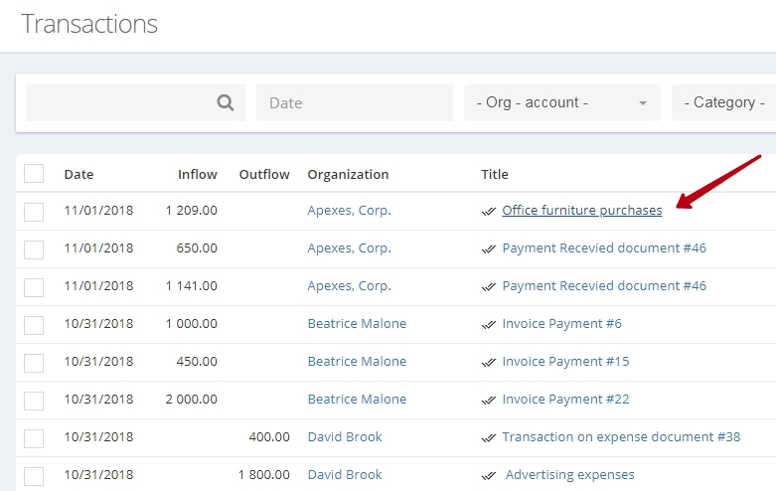Sort by the Title column header
The image size is (776, 491).
coord(495,174)
